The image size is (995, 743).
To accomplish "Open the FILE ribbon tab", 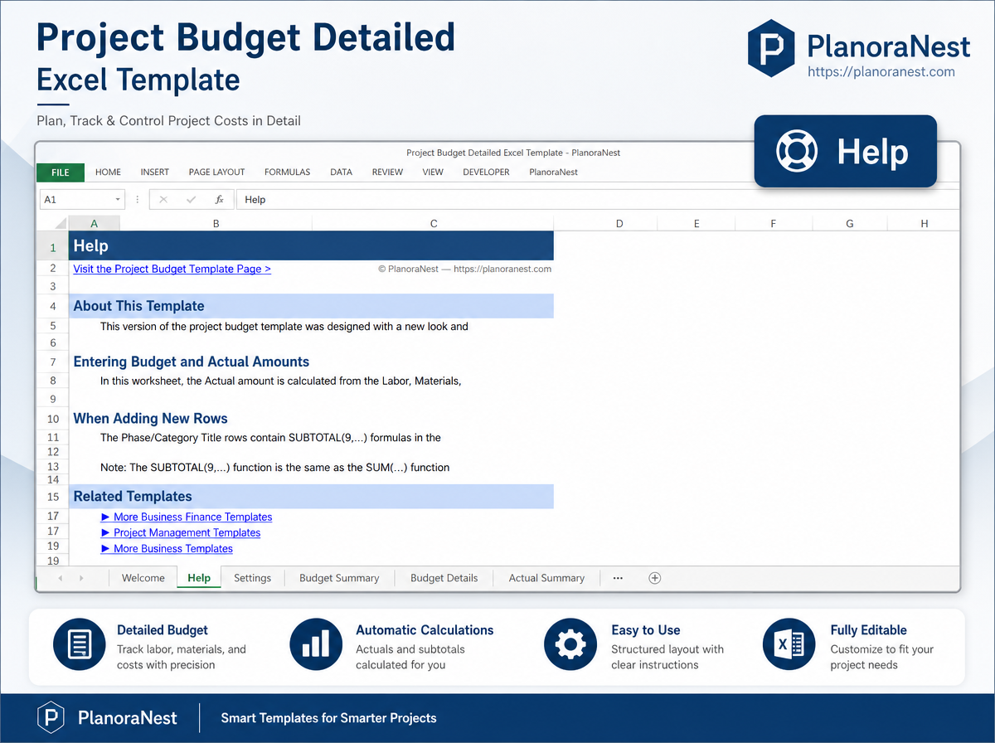I will 61,172.
